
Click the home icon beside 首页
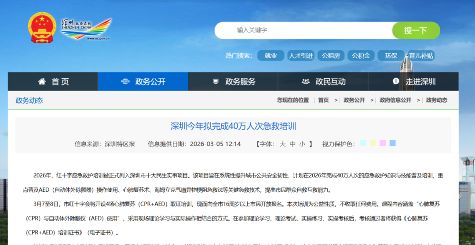pyautogui.click(x=42, y=81)
